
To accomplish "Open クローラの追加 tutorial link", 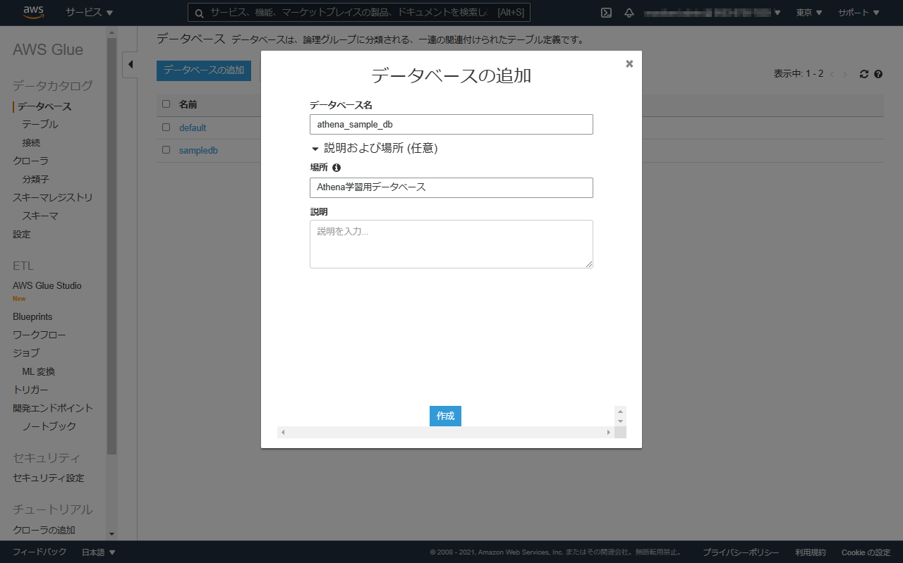I will (x=44, y=531).
